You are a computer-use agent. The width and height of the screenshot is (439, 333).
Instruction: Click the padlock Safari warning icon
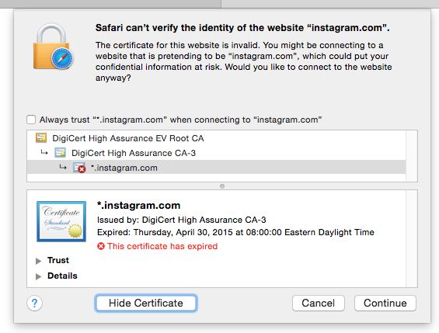[x=53, y=47]
